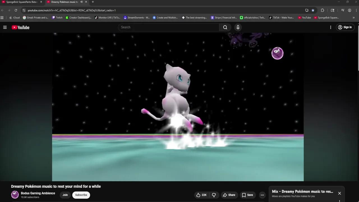Open more actions ellipsis under video

[262, 195]
